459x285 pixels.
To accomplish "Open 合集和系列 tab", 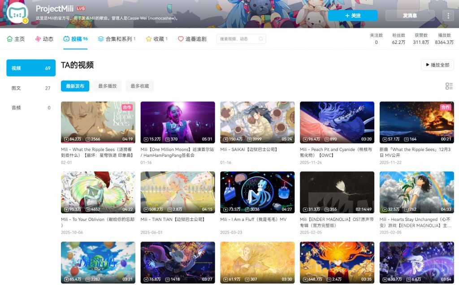I will tap(117, 39).
